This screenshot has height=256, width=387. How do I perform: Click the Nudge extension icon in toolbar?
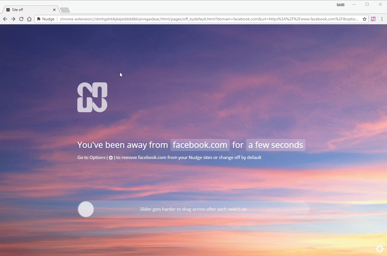373,19
